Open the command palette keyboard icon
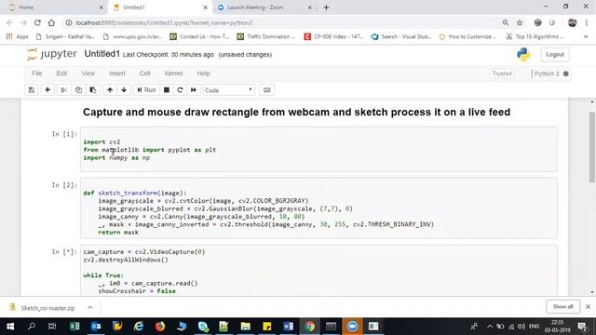 [x=267, y=90]
